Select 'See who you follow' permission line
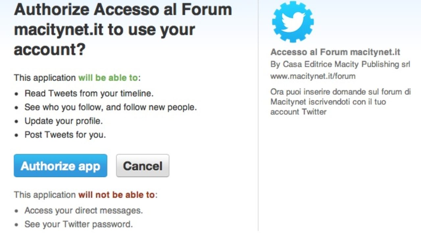 [111, 107]
